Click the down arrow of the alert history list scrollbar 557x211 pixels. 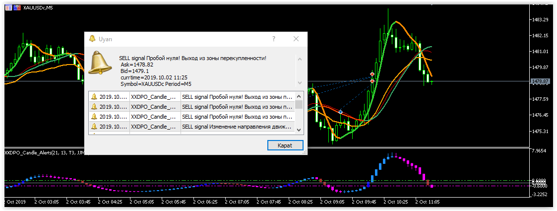(299, 130)
